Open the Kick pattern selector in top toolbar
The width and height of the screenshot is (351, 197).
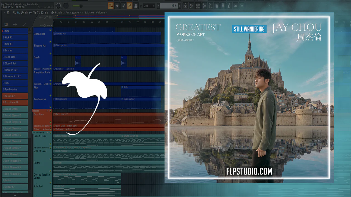(169, 5)
